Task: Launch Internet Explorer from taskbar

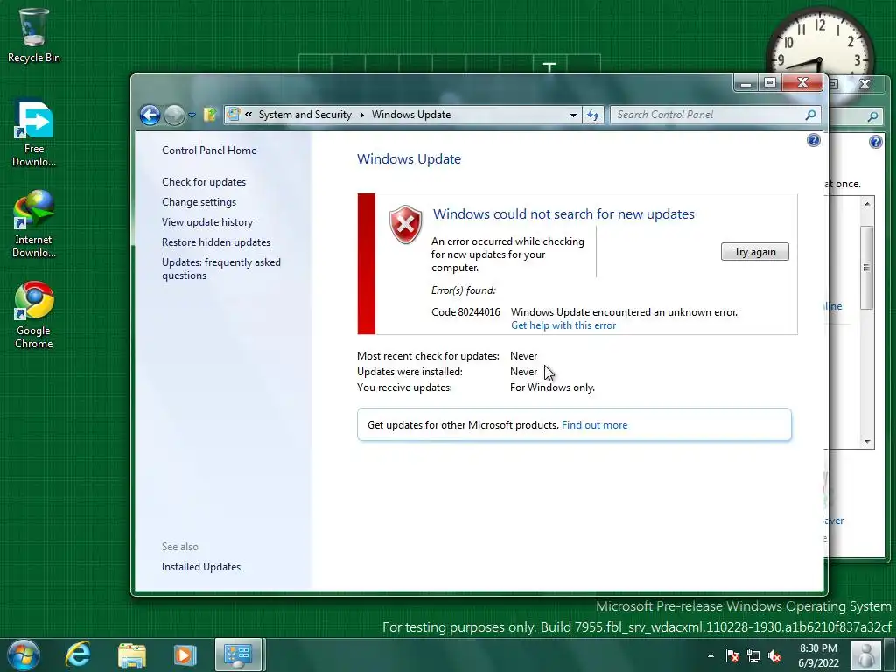Action: (x=78, y=654)
